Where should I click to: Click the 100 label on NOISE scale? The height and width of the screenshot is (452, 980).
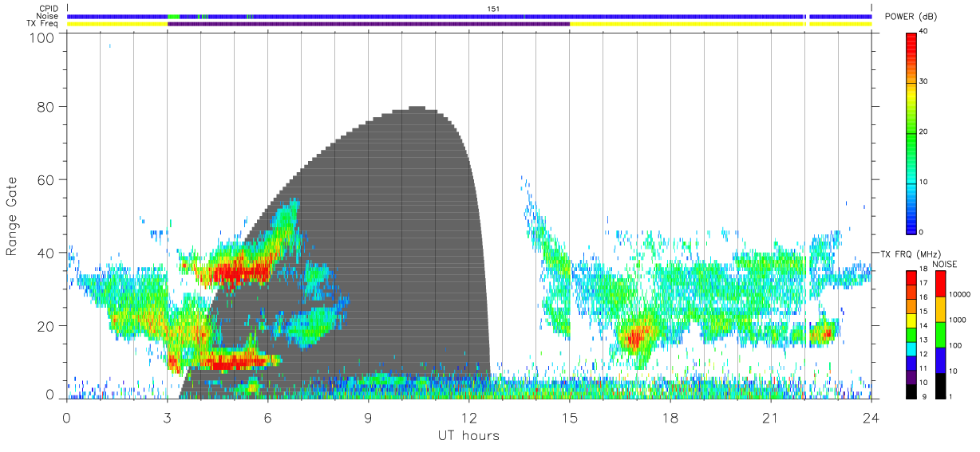tap(955, 346)
